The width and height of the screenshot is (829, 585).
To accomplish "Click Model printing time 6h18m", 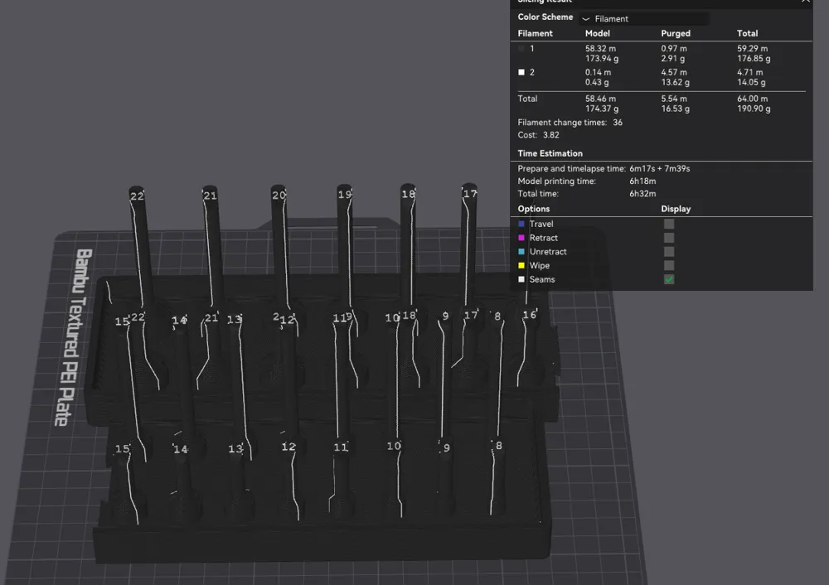I will (x=642, y=181).
